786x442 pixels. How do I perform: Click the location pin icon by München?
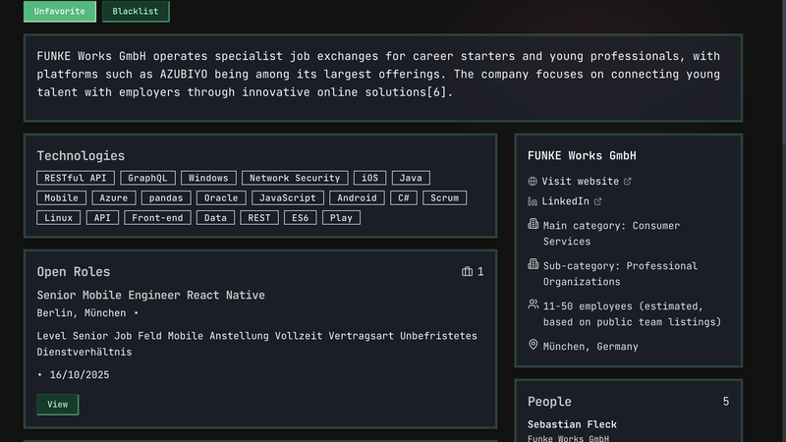[x=533, y=345]
